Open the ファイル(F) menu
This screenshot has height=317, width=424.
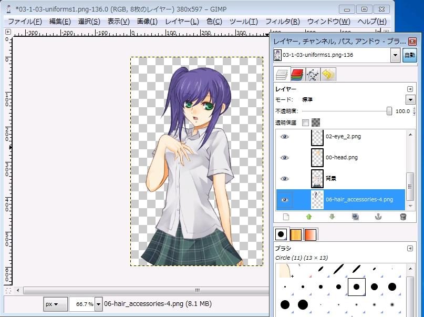25,22
